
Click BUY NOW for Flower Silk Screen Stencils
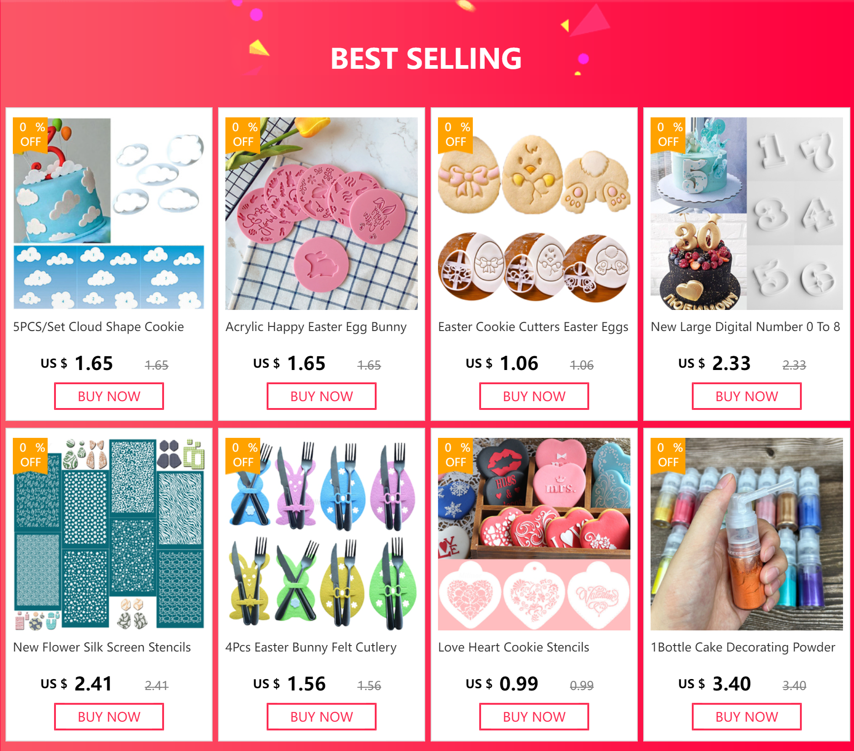tap(109, 717)
